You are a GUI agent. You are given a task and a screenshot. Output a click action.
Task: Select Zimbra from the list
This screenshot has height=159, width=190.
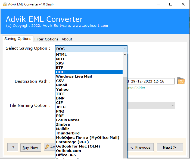89,125
